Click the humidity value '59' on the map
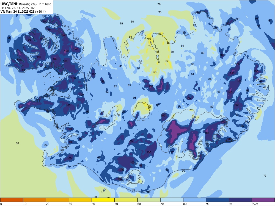 click(130, 37)
